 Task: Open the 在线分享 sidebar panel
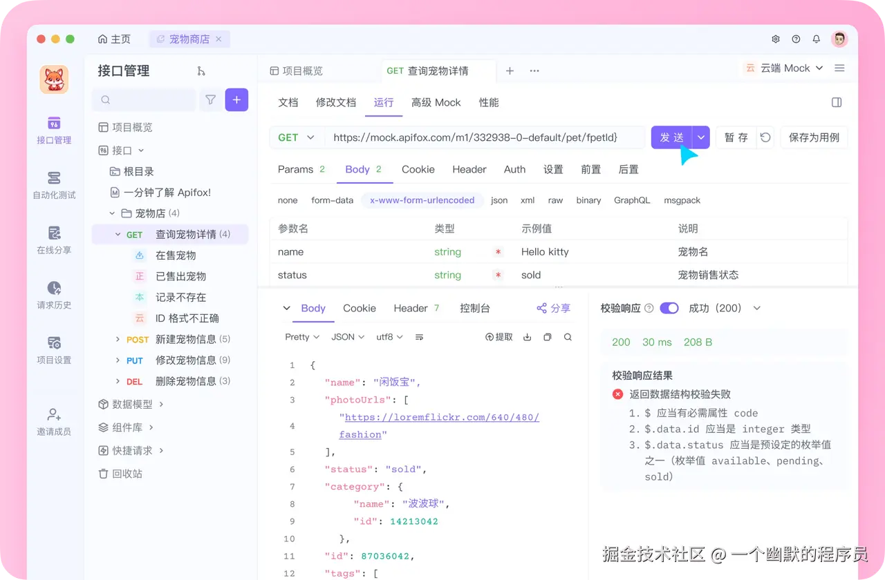point(54,240)
